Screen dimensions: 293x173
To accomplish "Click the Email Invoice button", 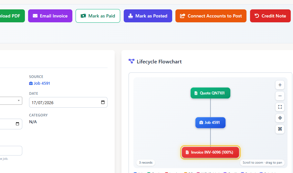I will click(x=50, y=16).
